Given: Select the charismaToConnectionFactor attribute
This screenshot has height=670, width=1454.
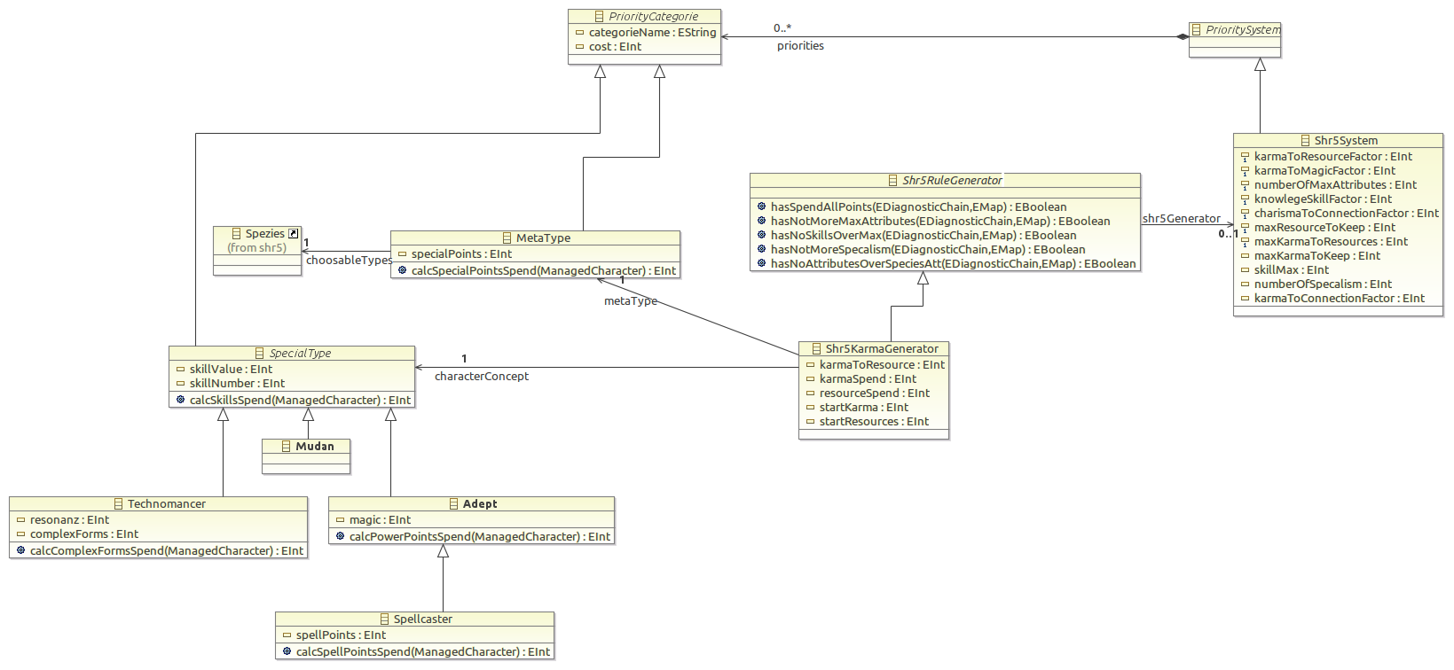Looking at the screenshot, I should (1346, 214).
